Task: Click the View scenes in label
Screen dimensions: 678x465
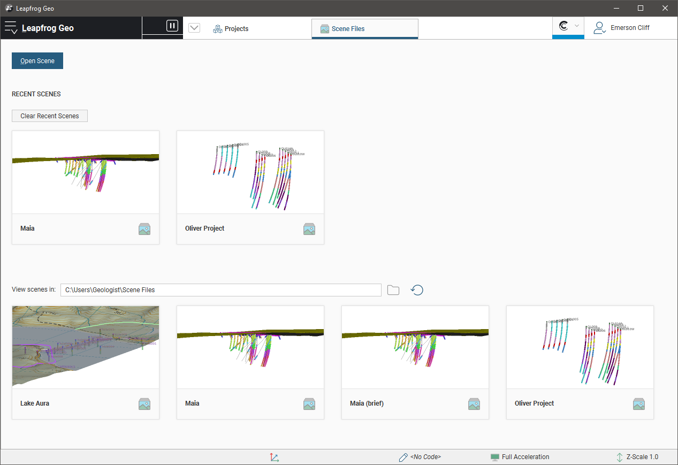Action: tap(34, 289)
